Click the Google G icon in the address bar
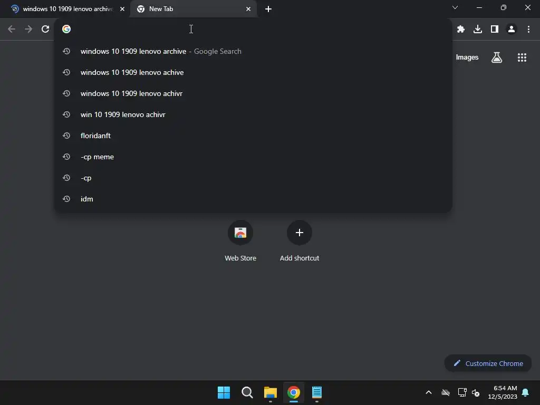Image resolution: width=540 pixels, height=405 pixels. coord(66,30)
